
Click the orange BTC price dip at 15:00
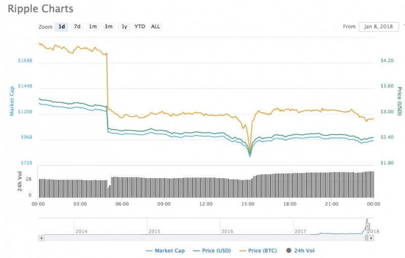tap(250, 146)
